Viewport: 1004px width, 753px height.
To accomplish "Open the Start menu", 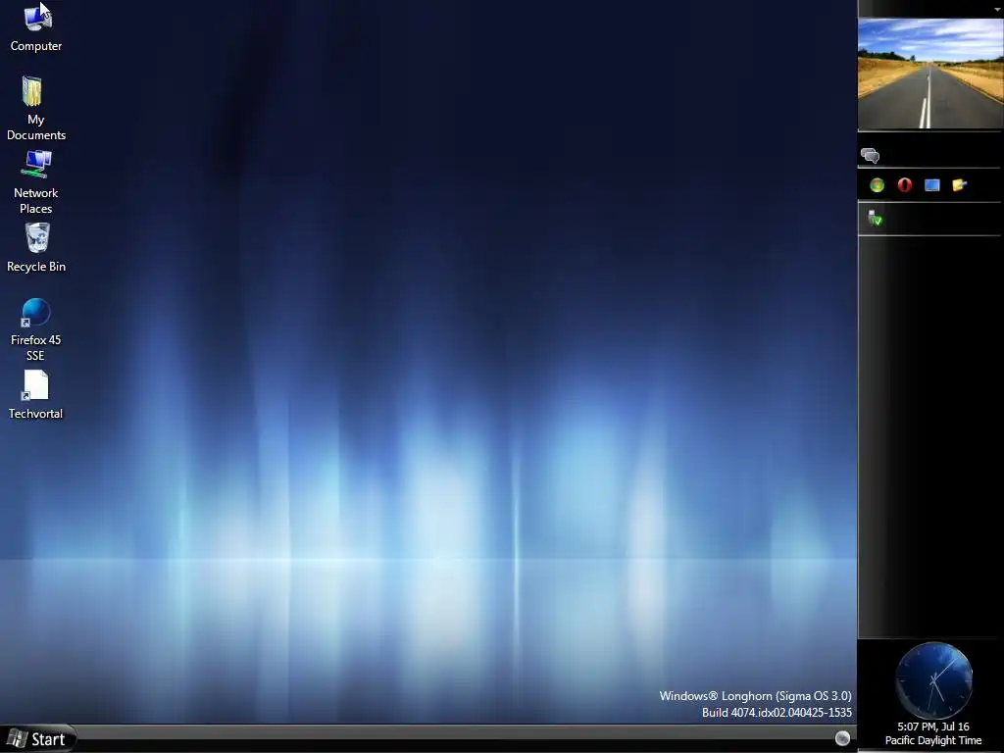I will (37, 739).
